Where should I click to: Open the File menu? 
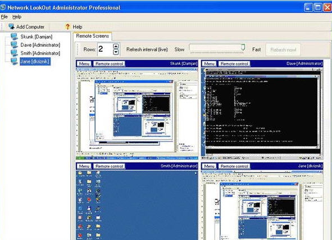(x=4, y=17)
